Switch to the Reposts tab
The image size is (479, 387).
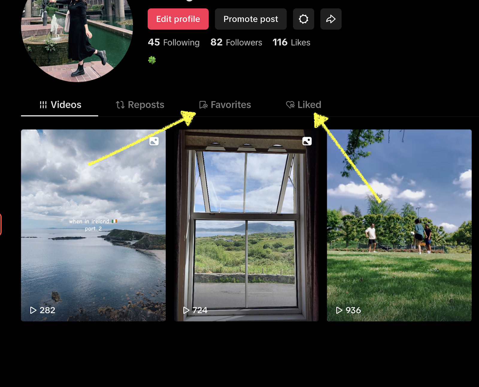[x=140, y=105]
